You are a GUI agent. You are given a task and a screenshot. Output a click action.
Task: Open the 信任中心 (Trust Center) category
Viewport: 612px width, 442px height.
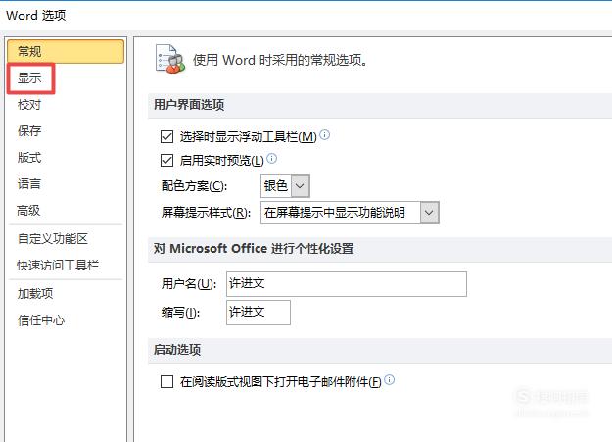coord(41,320)
